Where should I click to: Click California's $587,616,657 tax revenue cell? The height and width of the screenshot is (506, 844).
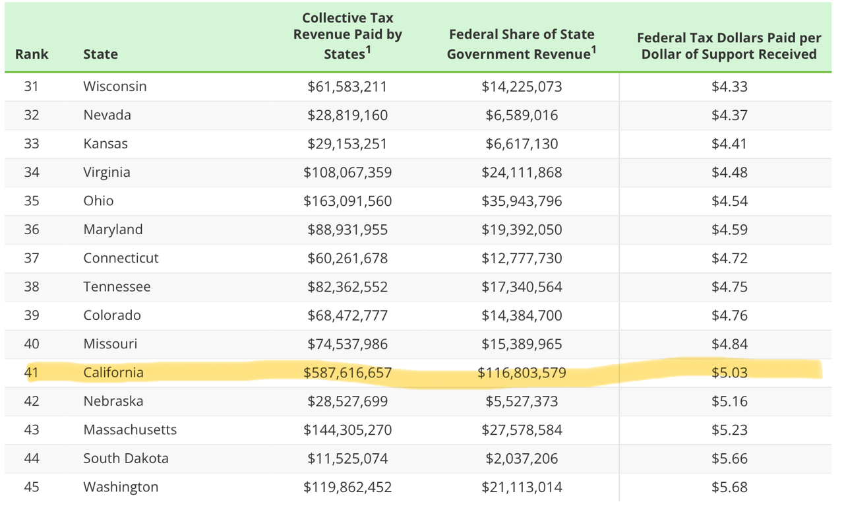[347, 373]
